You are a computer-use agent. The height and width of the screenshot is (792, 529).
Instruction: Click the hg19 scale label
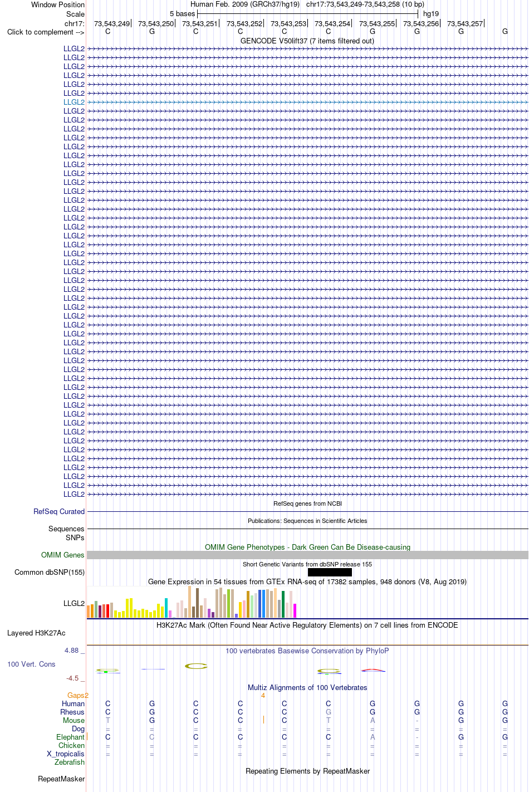(430, 13)
